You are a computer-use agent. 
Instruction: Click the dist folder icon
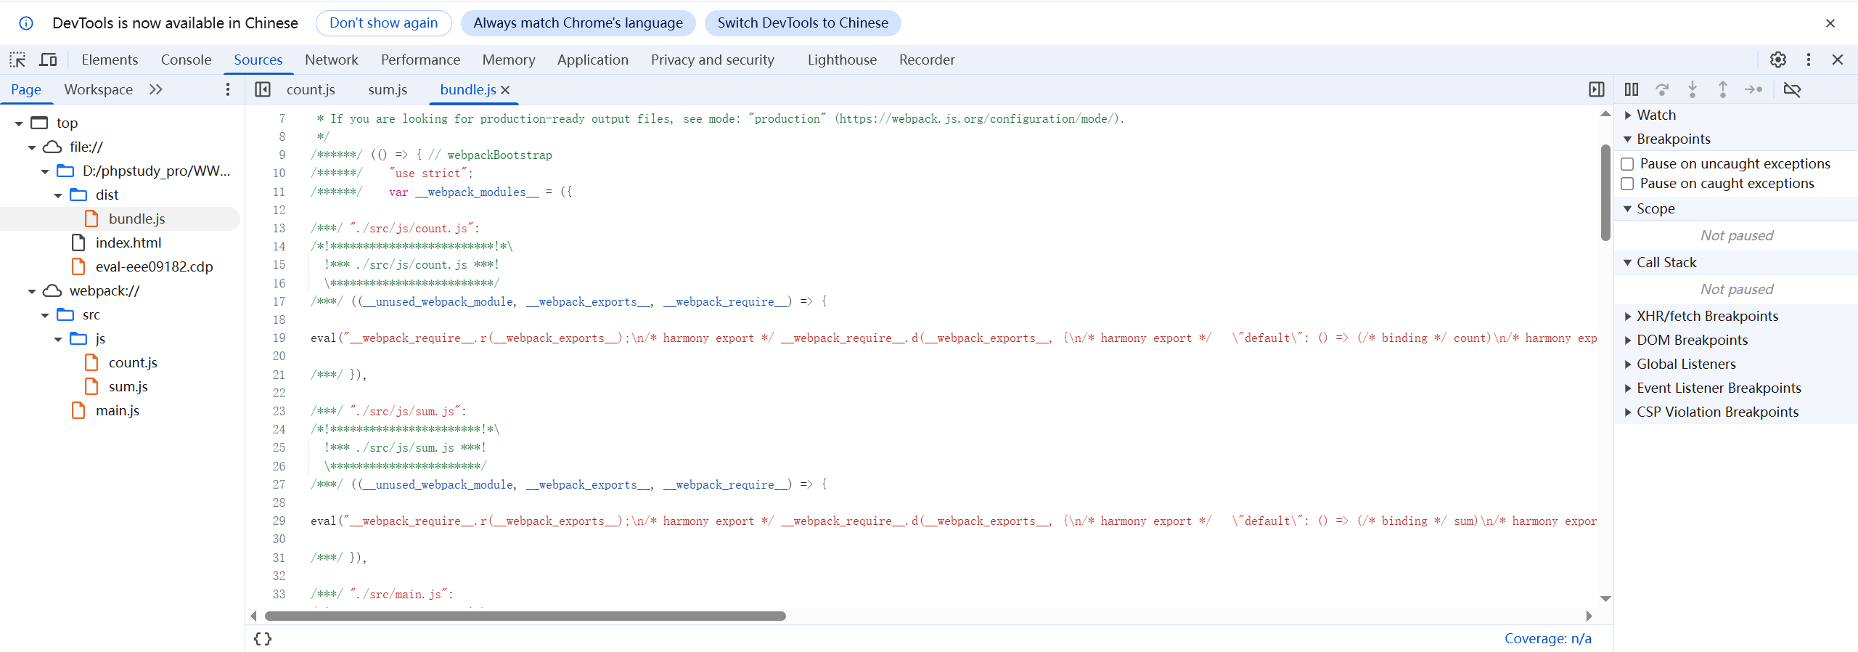point(78,195)
